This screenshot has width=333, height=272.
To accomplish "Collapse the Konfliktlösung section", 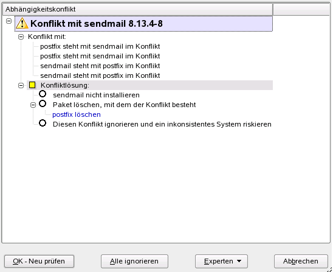I will tap(21, 85).
